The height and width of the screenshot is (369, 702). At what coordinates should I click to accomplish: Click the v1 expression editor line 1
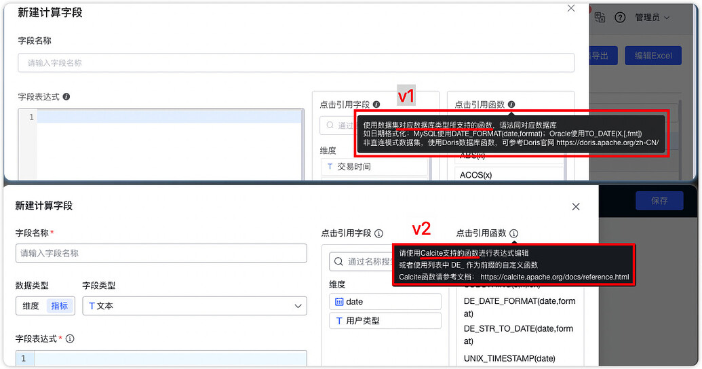tap(170, 117)
